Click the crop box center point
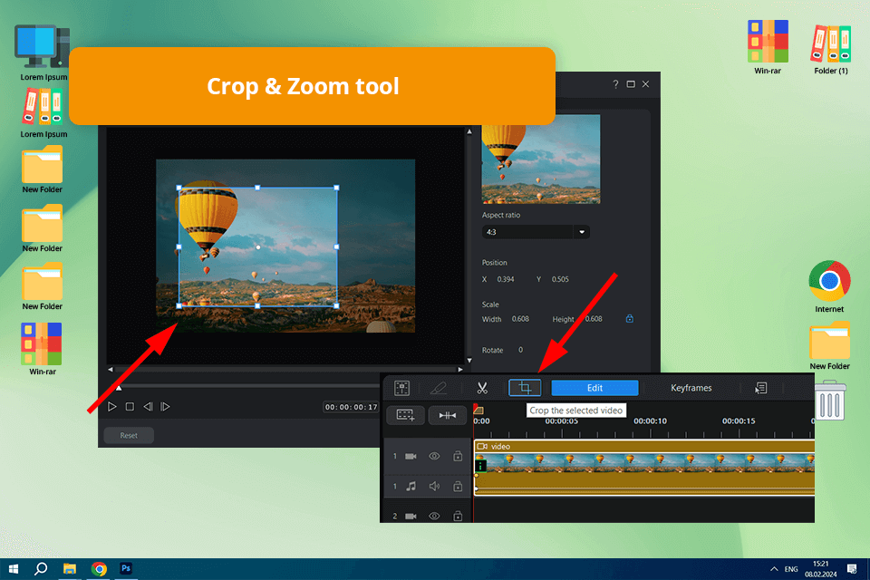Image resolution: width=870 pixels, height=580 pixels. (x=258, y=247)
